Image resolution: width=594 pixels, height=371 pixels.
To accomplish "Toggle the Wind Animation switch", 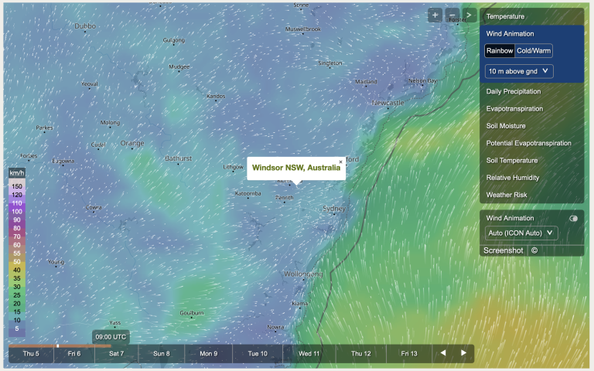I will [574, 219].
